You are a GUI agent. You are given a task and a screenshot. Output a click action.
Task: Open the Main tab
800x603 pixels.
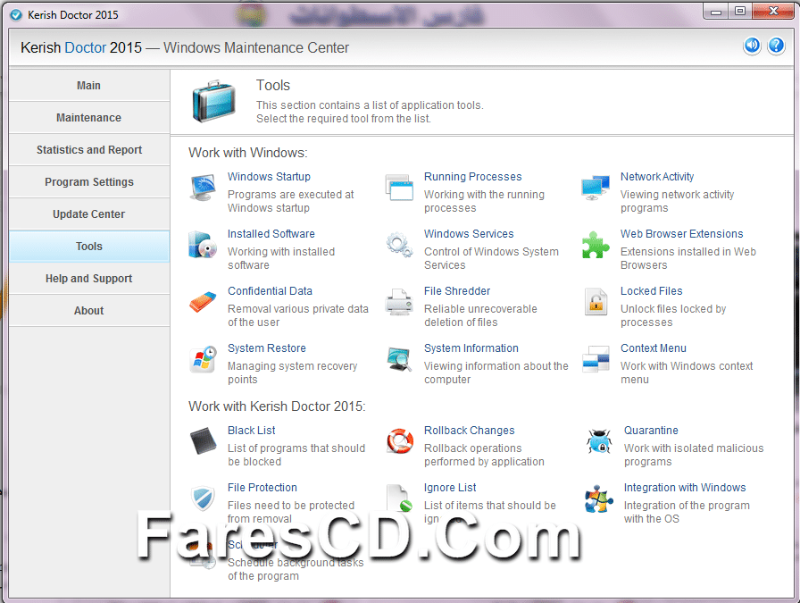(x=88, y=85)
